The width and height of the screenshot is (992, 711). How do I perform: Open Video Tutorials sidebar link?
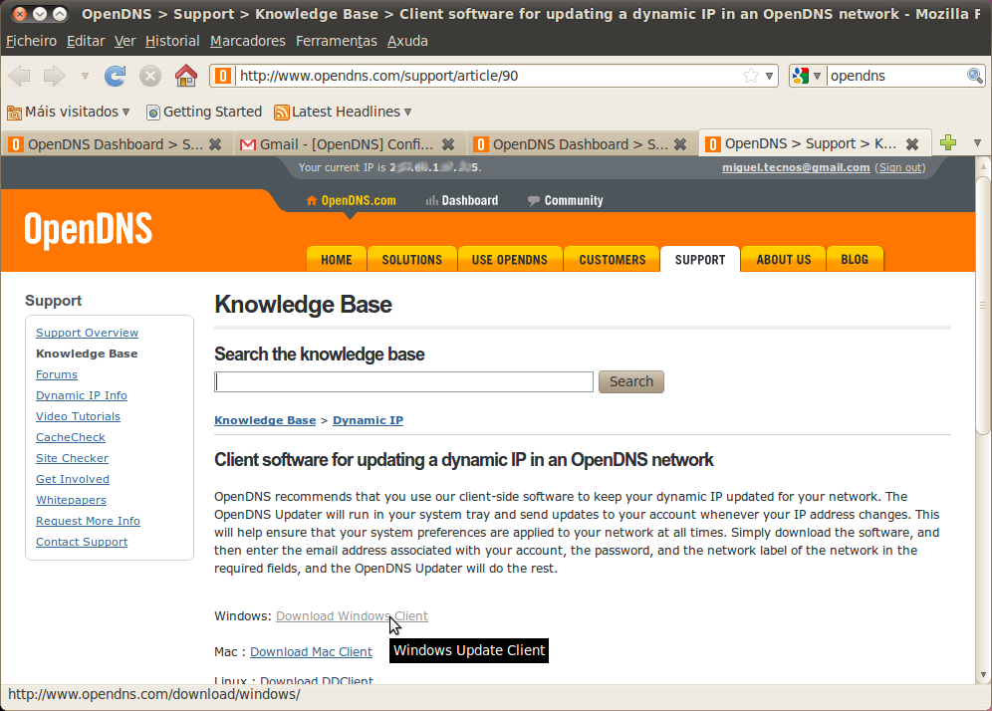point(79,416)
